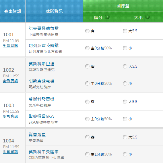Select 主0分輸50% radio for match 1002
This screenshot has height=163, width=163.
(87, 83)
